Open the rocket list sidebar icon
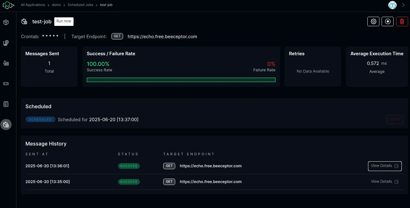The image size is (410, 208). [x=6, y=63]
